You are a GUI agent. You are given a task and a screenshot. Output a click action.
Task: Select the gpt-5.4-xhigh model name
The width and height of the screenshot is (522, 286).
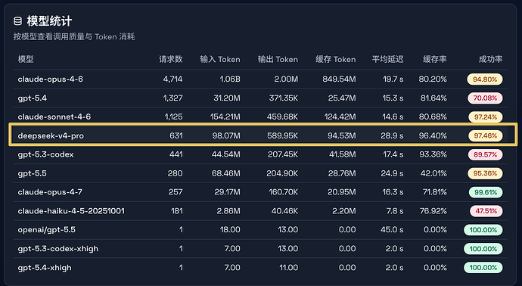click(45, 268)
